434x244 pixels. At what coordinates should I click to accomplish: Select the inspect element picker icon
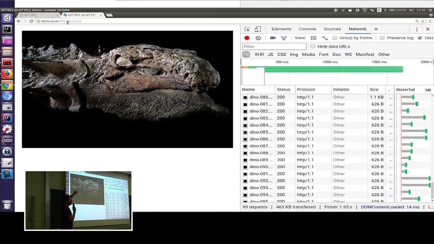coord(247,29)
